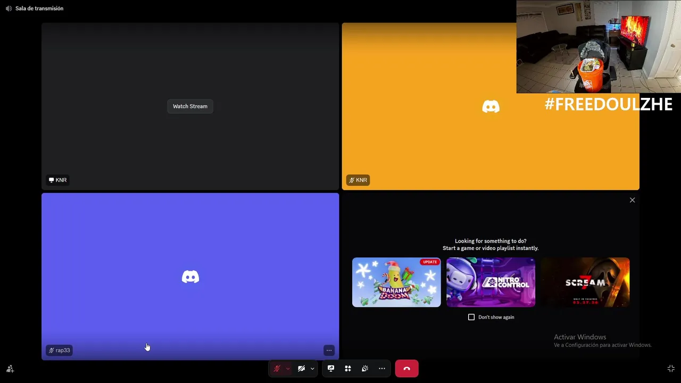Open microphone input options arrow
Image resolution: width=681 pixels, height=383 pixels.
[x=288, y=369]
